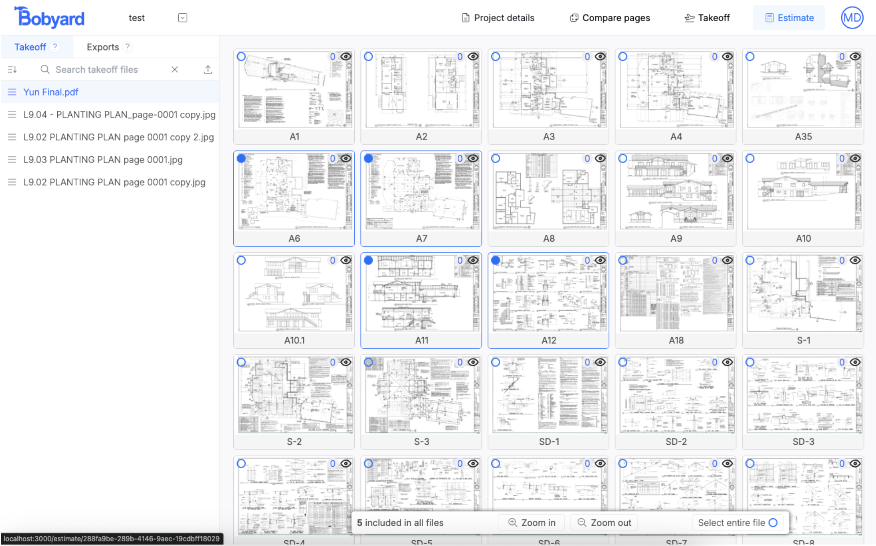The width and height of the screenshot is (876, 546).
Task: Select page A8 using its circle
Action: pyautogui.click(x=496, y=159)
